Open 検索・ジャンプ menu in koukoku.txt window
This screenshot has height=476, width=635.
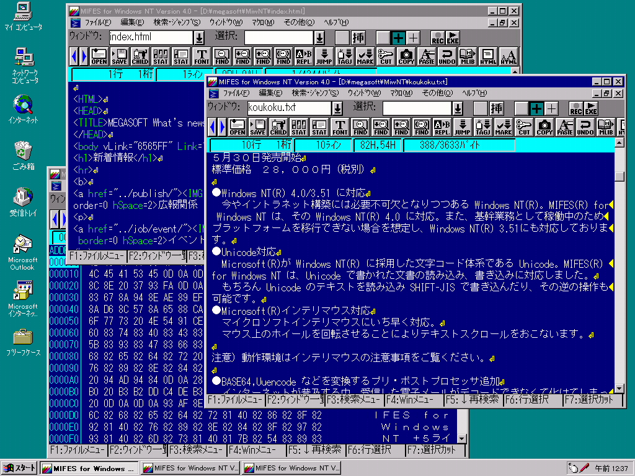click(315, 93)
